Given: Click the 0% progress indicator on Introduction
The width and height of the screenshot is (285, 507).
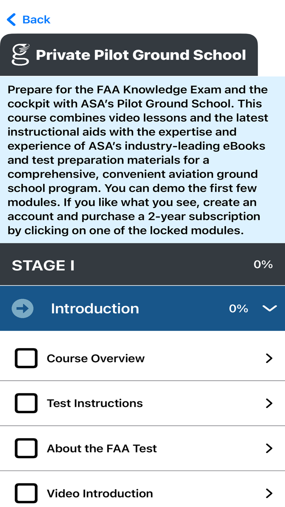Looking at the screenshot, I should click(x=239, y=308).
